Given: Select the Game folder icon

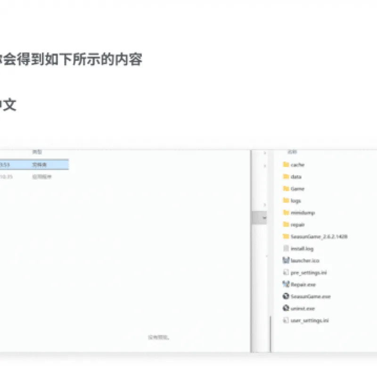Looking at the screenshot, I should (x=286, y=188).
